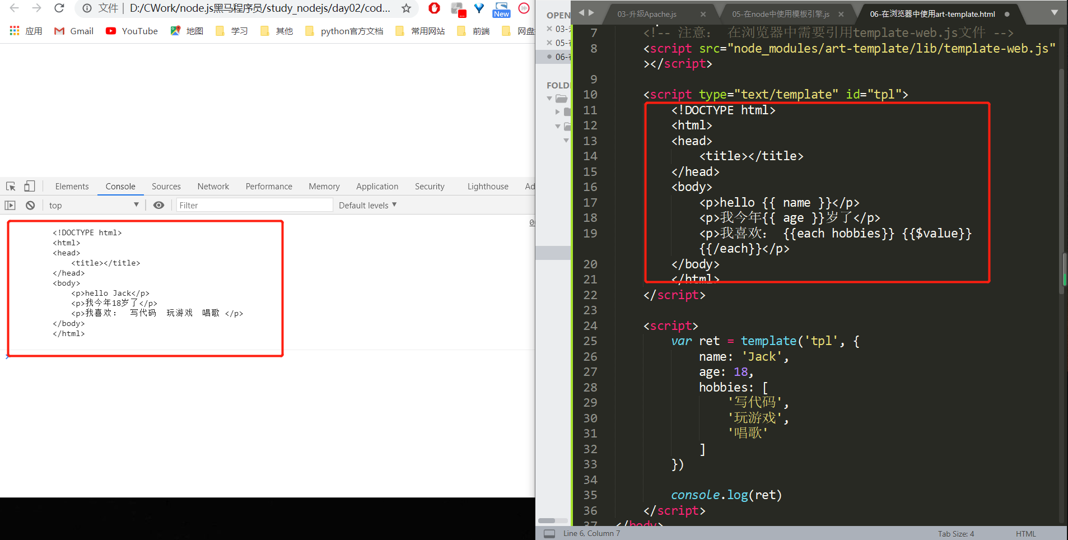The height and width of the screenshot is (540, 1068).
Task: Open the 应用 apps shortcut
Action: [x=26, y=31]
